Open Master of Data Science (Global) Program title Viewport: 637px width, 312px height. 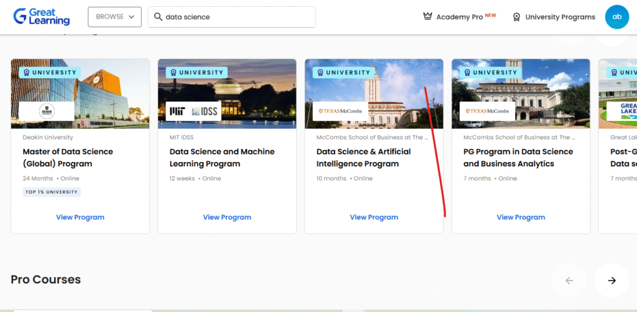pos(68,158)
